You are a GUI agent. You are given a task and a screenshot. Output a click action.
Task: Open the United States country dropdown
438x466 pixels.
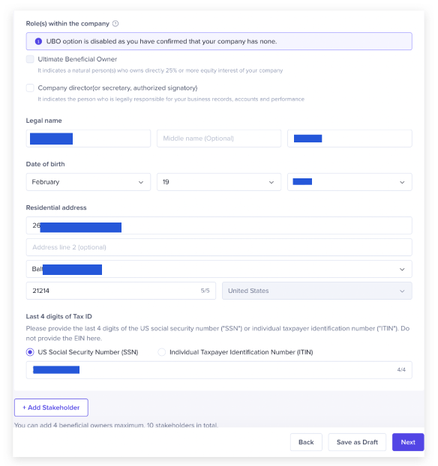[x=317, y=291]
